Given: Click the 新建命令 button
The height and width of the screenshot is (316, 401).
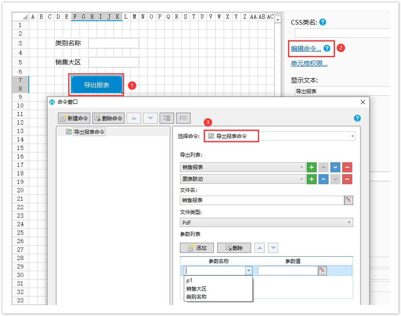Looking at the screenshot, I should (x=74, y=118).
